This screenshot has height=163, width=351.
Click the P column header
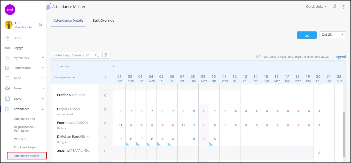(105, 77)
